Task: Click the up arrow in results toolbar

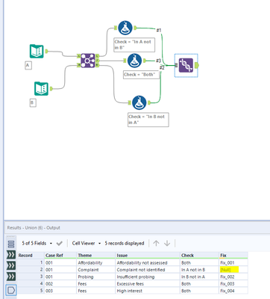Action: click(x=156, y=243)
